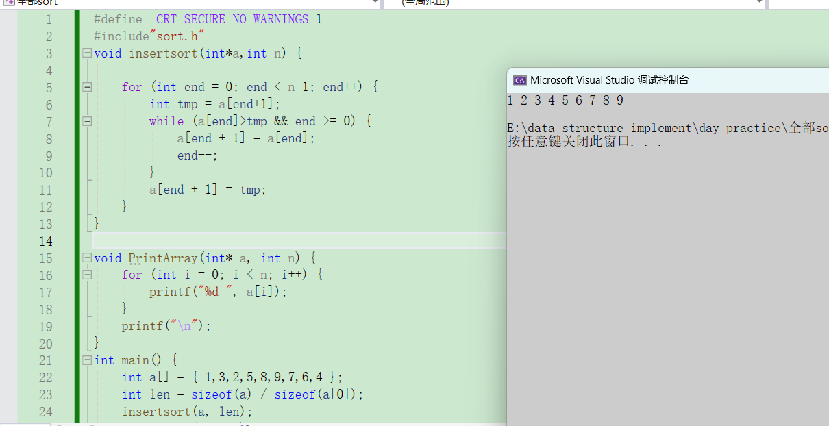Image resolution: width=829 pixels, height=426 pixels.
Task: Click the printf("%d ", a[i]) call on line 17
Action: 219,292
